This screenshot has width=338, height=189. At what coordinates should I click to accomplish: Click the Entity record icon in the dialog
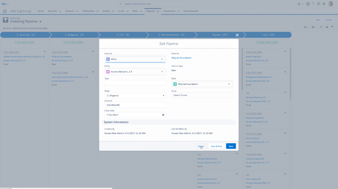point(108,72)
